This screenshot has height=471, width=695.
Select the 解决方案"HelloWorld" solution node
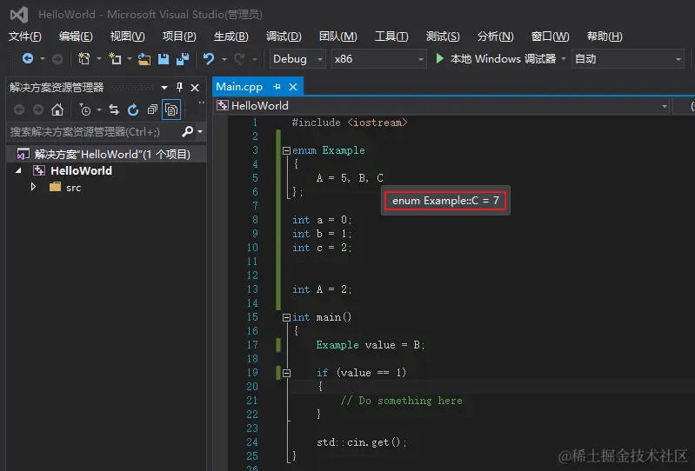[x=105, y=154]
